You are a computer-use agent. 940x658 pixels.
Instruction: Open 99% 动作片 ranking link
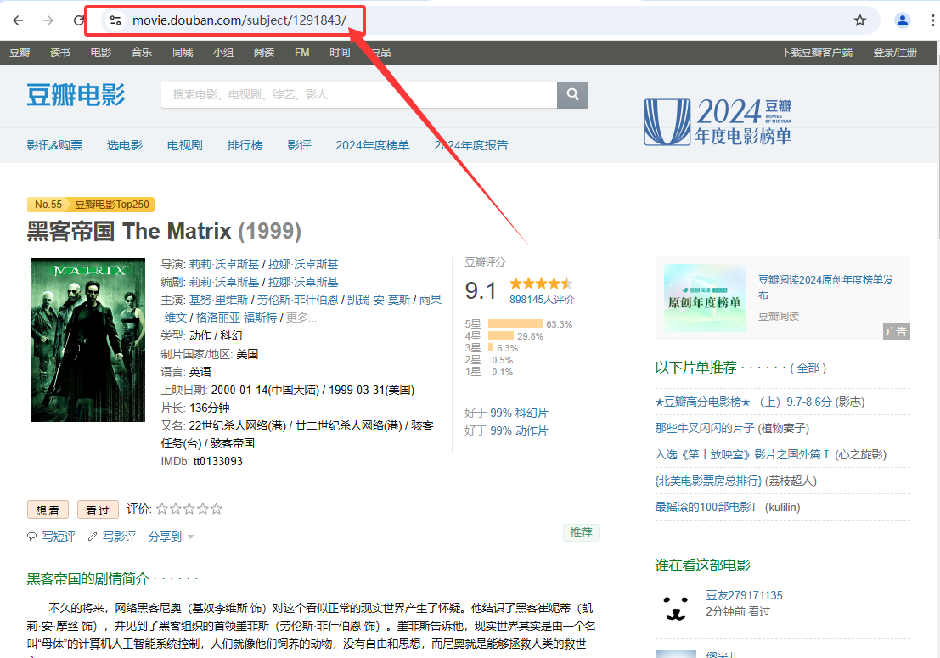tap(519, 430)
